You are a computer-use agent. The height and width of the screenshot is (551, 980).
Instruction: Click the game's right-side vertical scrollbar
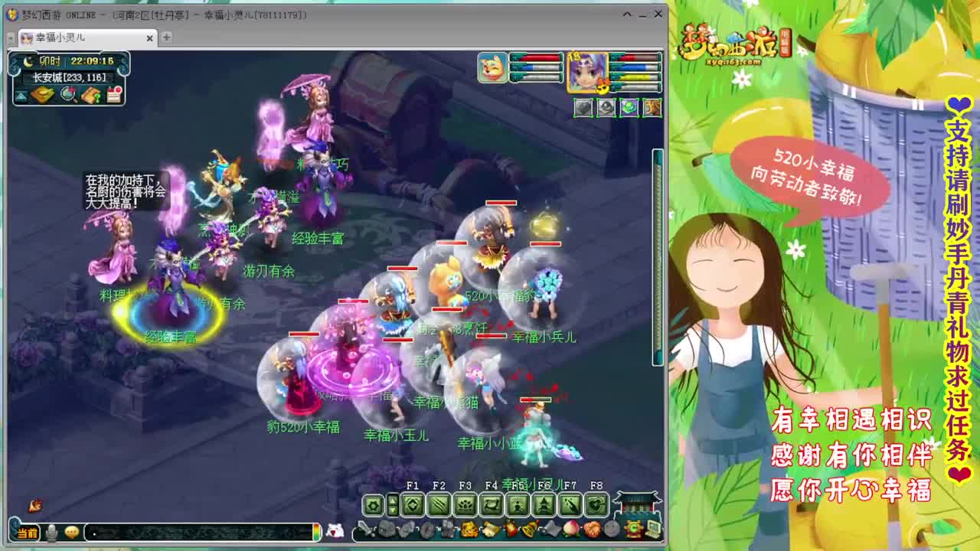(x=657, y=258)
